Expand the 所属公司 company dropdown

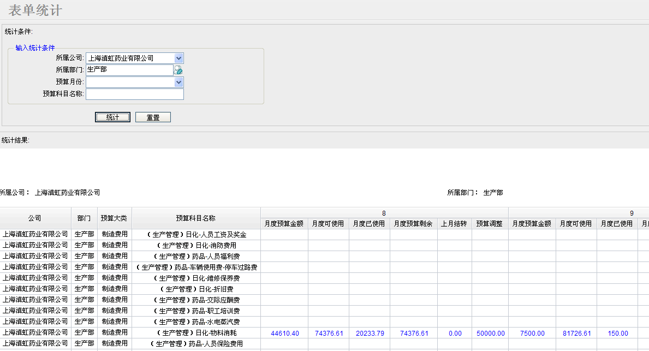tap(179, 58)
